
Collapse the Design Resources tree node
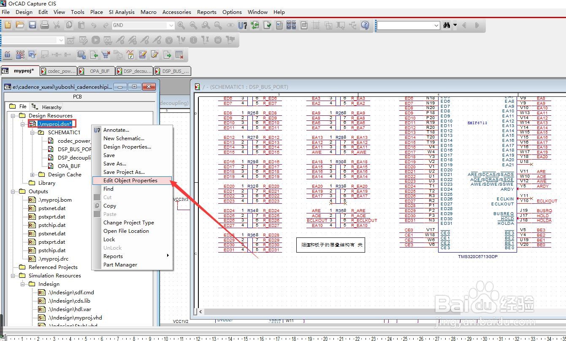(x=13, y=116)
